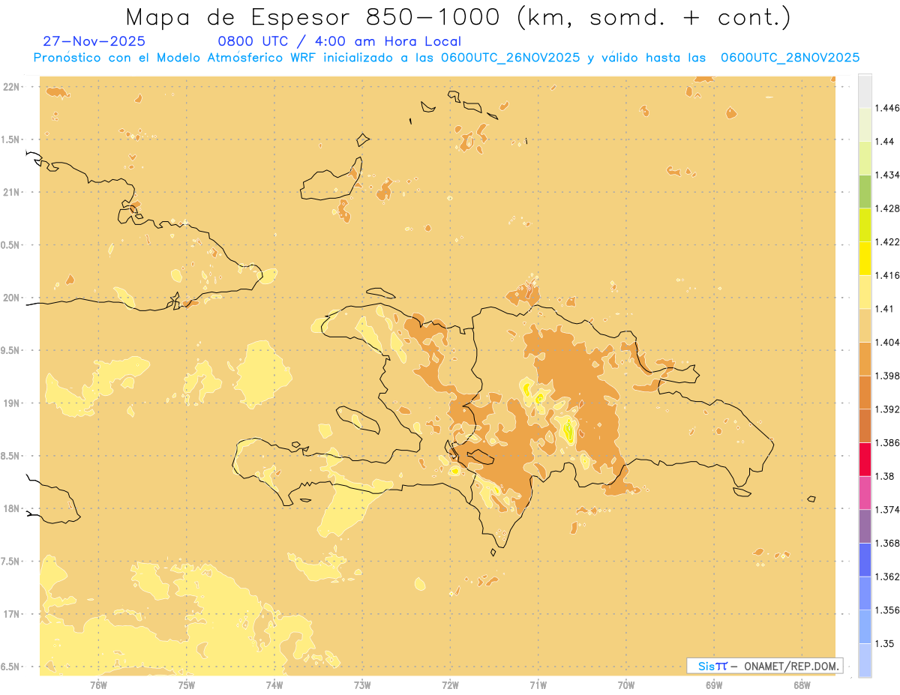Click the 71W longitude axis label
The width and height of the screenshot is (900, 695).
coord(538,685)
